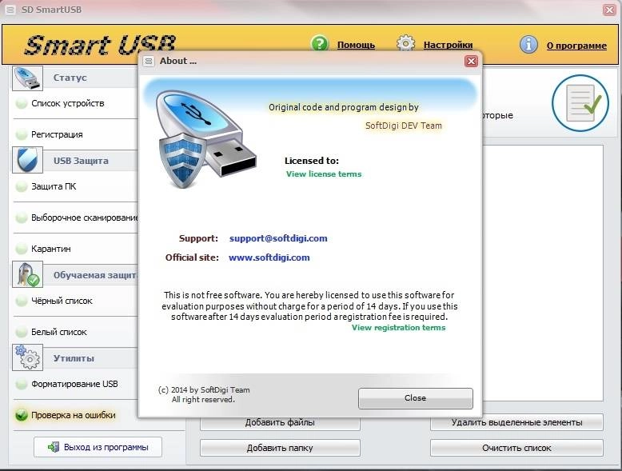Open SD SmartUSB window menu icon
This screenshot has height=471, width=622.
coord(10,10)
